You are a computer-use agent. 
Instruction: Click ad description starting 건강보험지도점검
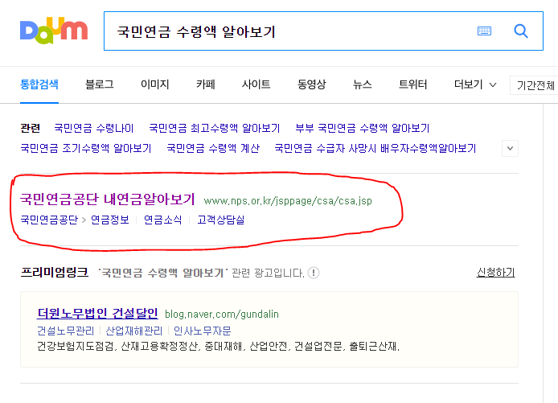[x=218, y=346]
